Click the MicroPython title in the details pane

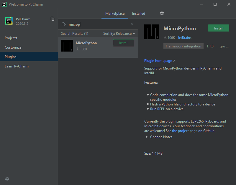point(180,29)
